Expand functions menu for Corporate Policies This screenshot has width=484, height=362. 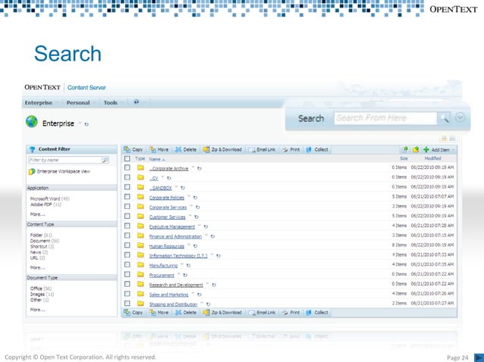[x=189, y=197]
